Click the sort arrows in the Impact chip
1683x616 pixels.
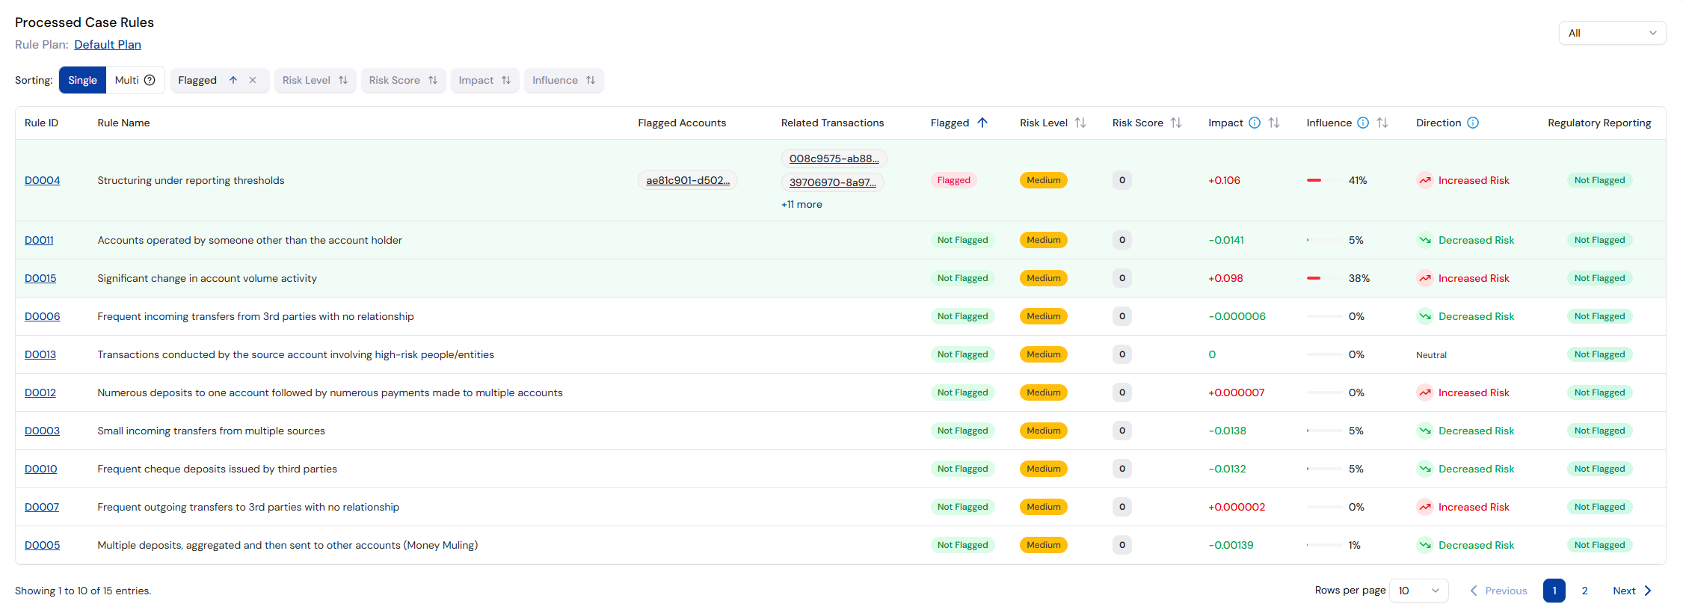(506, 80)
